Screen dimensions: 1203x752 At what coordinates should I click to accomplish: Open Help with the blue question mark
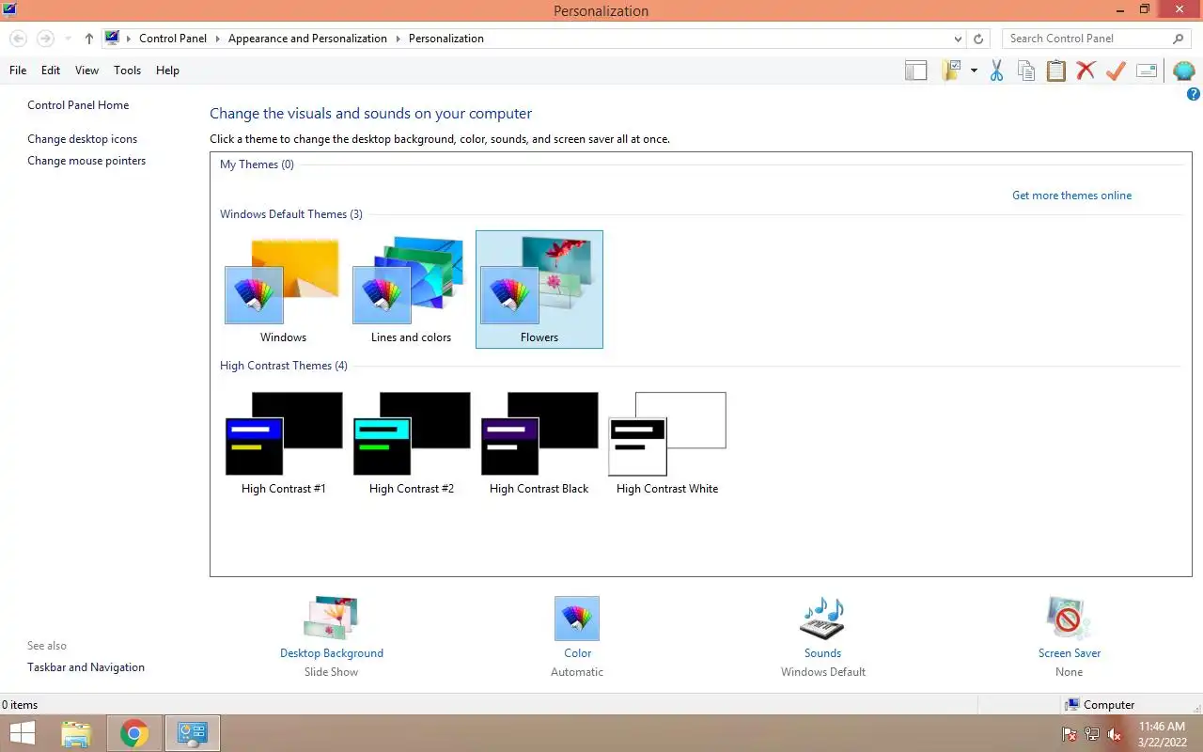click(x=1194, y=95)
